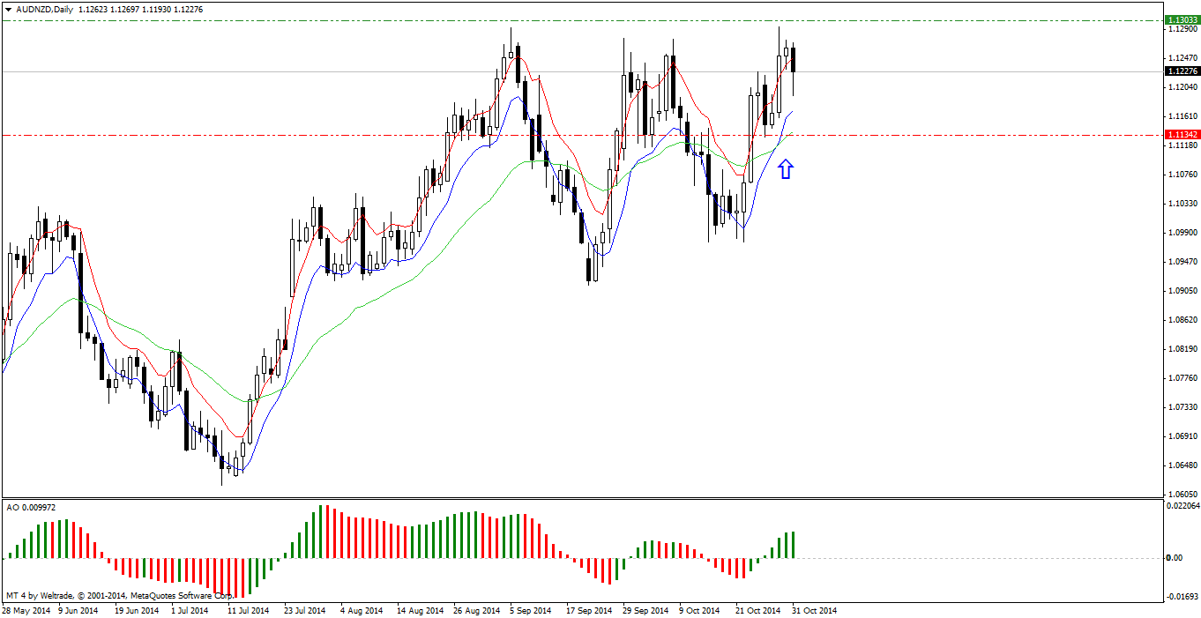Screen dimensions: 1201x618
Task: Click the 1.12040 value on price scale
Action: point(1182,87)
